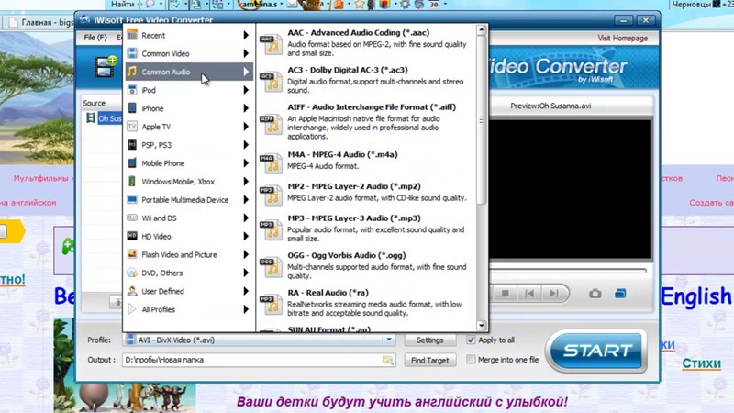Click the PSP, PS3 icon
734x413 pixels.
(x=132, y=145)
